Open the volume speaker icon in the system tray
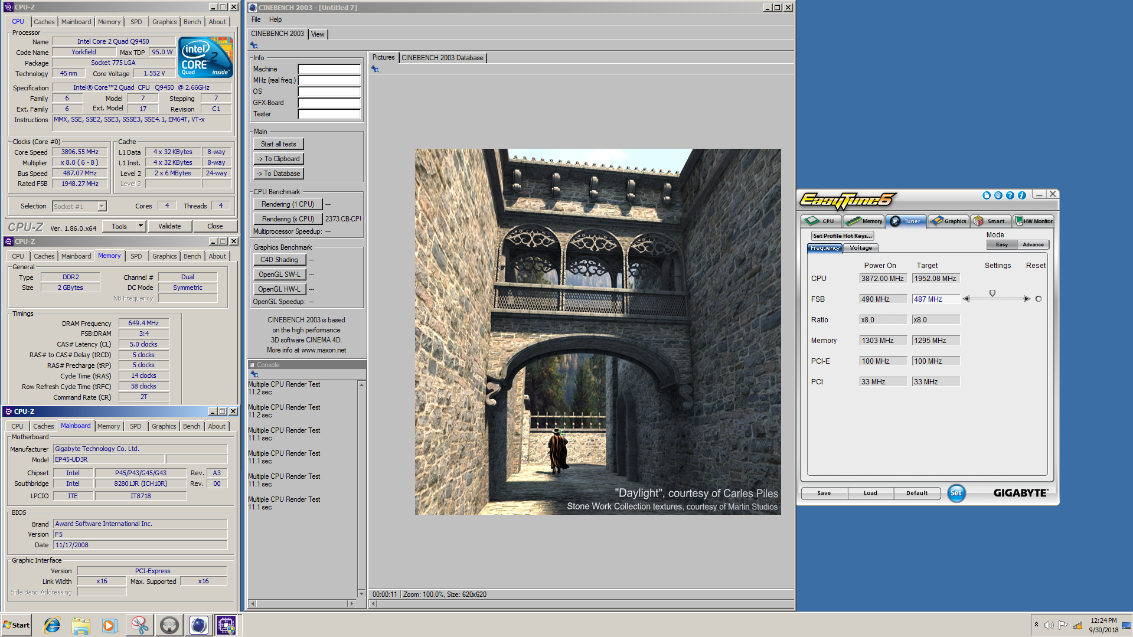This screenshot has height=637, width=1133. [x=1049, y=625]
